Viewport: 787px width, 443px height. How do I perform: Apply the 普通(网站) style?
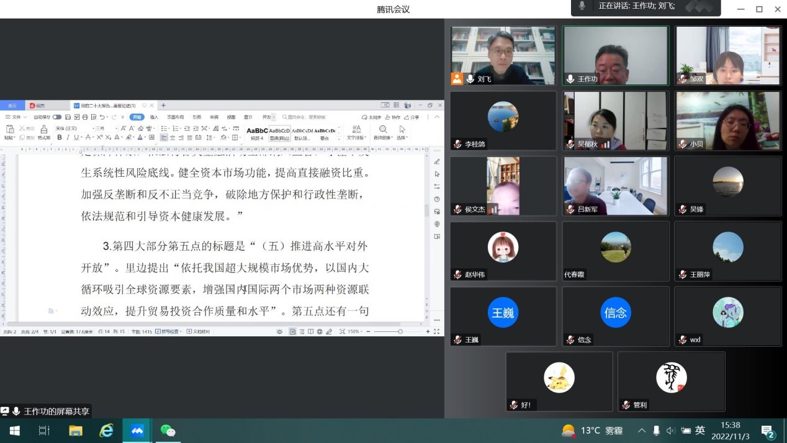pyautogui.click(x=279, y=133)
